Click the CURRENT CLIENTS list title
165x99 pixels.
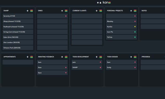[x=79, y=11]
